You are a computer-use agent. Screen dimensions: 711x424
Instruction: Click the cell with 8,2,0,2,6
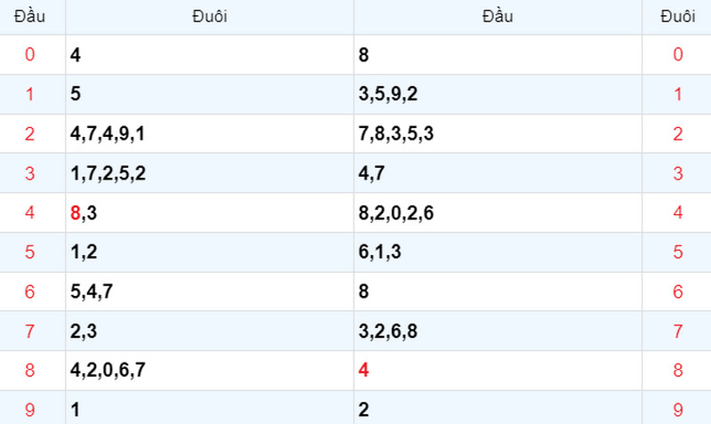click(x=498, y=212)
